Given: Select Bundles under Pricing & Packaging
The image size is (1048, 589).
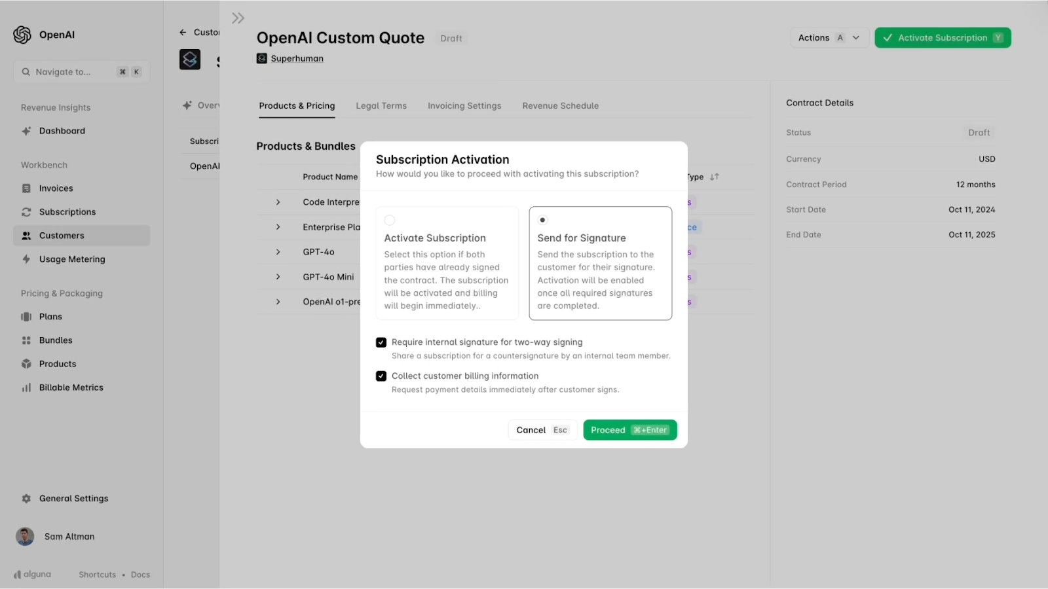Looking at the screenshot, I should click(55, 340).
